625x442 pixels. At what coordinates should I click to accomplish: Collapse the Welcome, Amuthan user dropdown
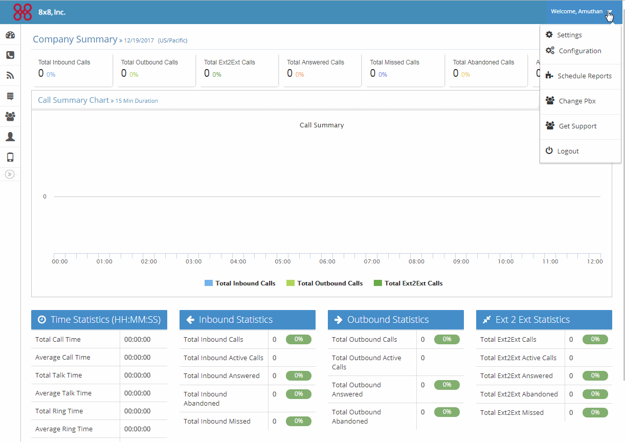[582, 12]
